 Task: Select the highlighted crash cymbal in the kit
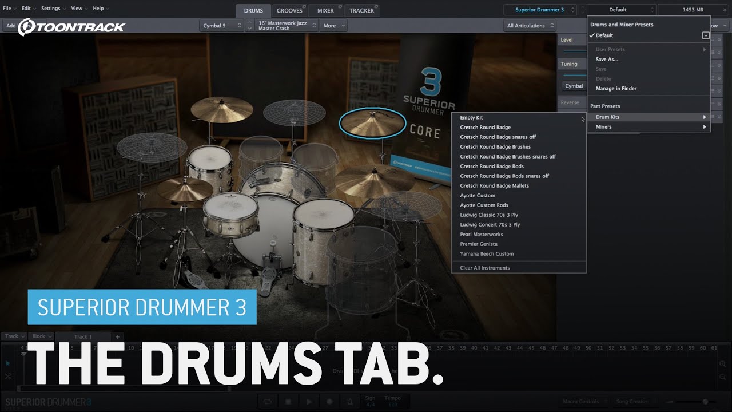point(372,123)
